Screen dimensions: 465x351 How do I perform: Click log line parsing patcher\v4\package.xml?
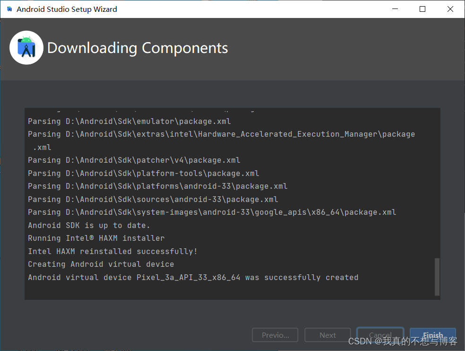(x=134, y=160)
